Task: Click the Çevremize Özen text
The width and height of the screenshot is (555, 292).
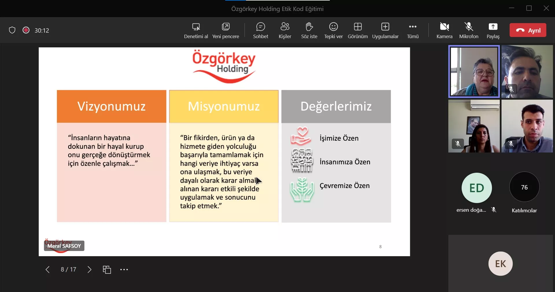Action: [x=345, y=186]
